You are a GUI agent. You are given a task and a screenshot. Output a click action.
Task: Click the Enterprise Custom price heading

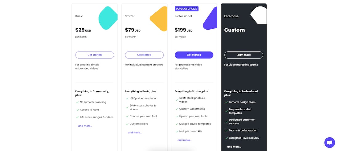pyautogui.click(x=235, y=30)
